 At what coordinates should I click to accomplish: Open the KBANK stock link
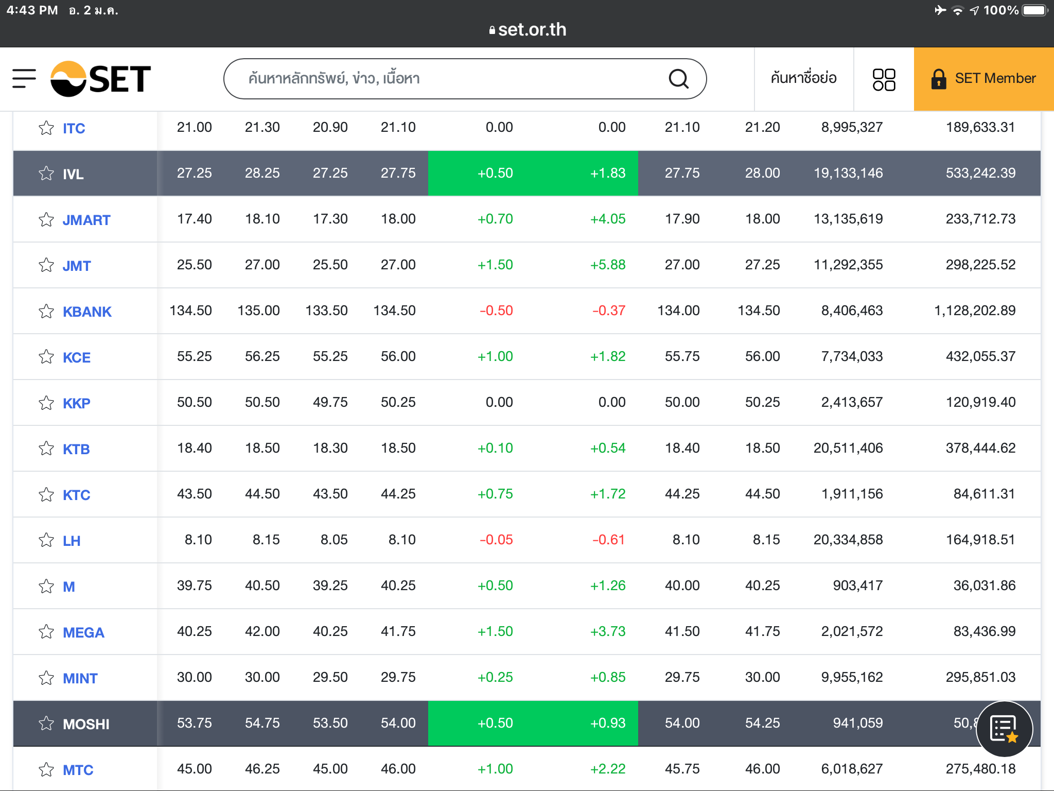coord(87,312)
